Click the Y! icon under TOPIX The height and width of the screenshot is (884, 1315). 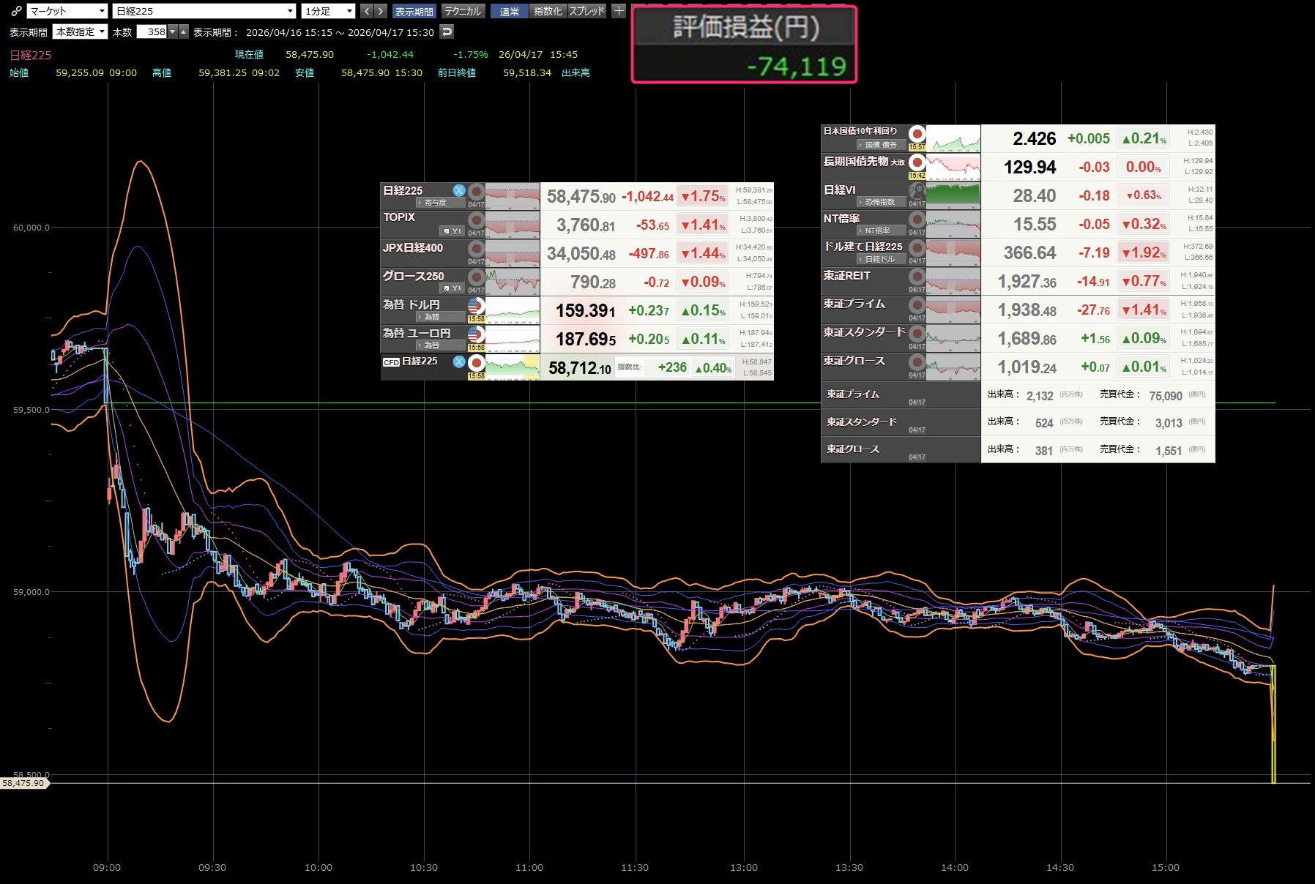[452, 231]
